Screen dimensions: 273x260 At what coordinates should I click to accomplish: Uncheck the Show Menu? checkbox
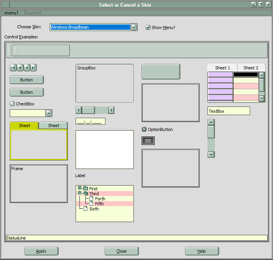[148, 28]
